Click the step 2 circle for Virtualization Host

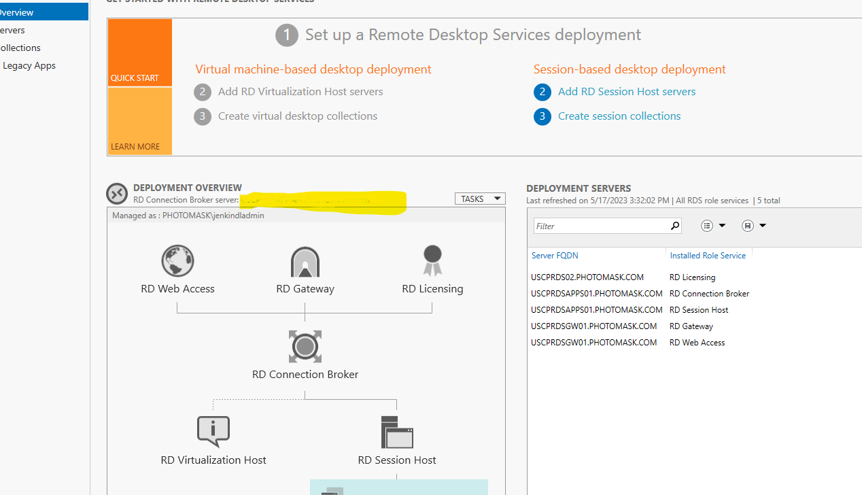pyautogui.click(x=202, y=92)
